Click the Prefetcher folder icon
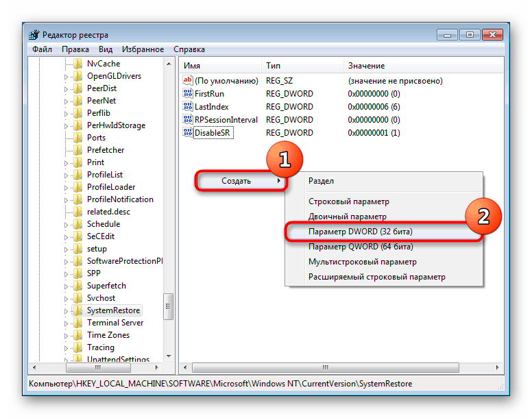Viewport: 532px width, 418px height. (78, 150)
